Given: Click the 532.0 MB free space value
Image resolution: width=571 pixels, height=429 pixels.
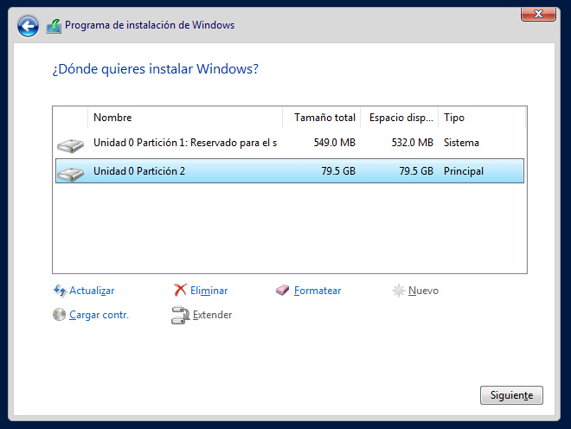Looking at the screenshot, I should click(412, 143).
